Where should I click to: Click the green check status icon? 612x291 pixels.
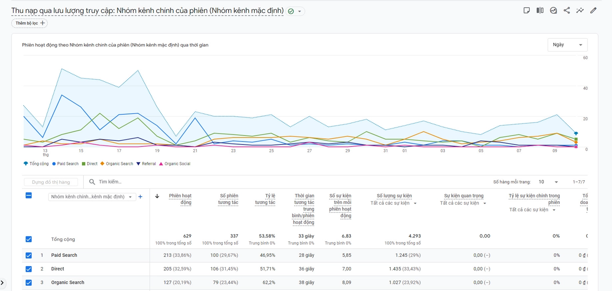291,11
